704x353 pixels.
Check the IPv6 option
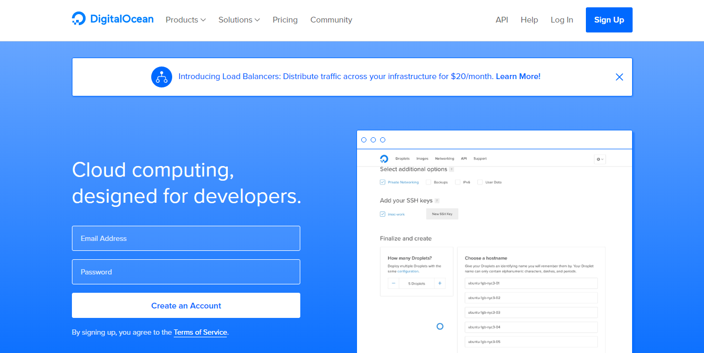click(458, 182)
